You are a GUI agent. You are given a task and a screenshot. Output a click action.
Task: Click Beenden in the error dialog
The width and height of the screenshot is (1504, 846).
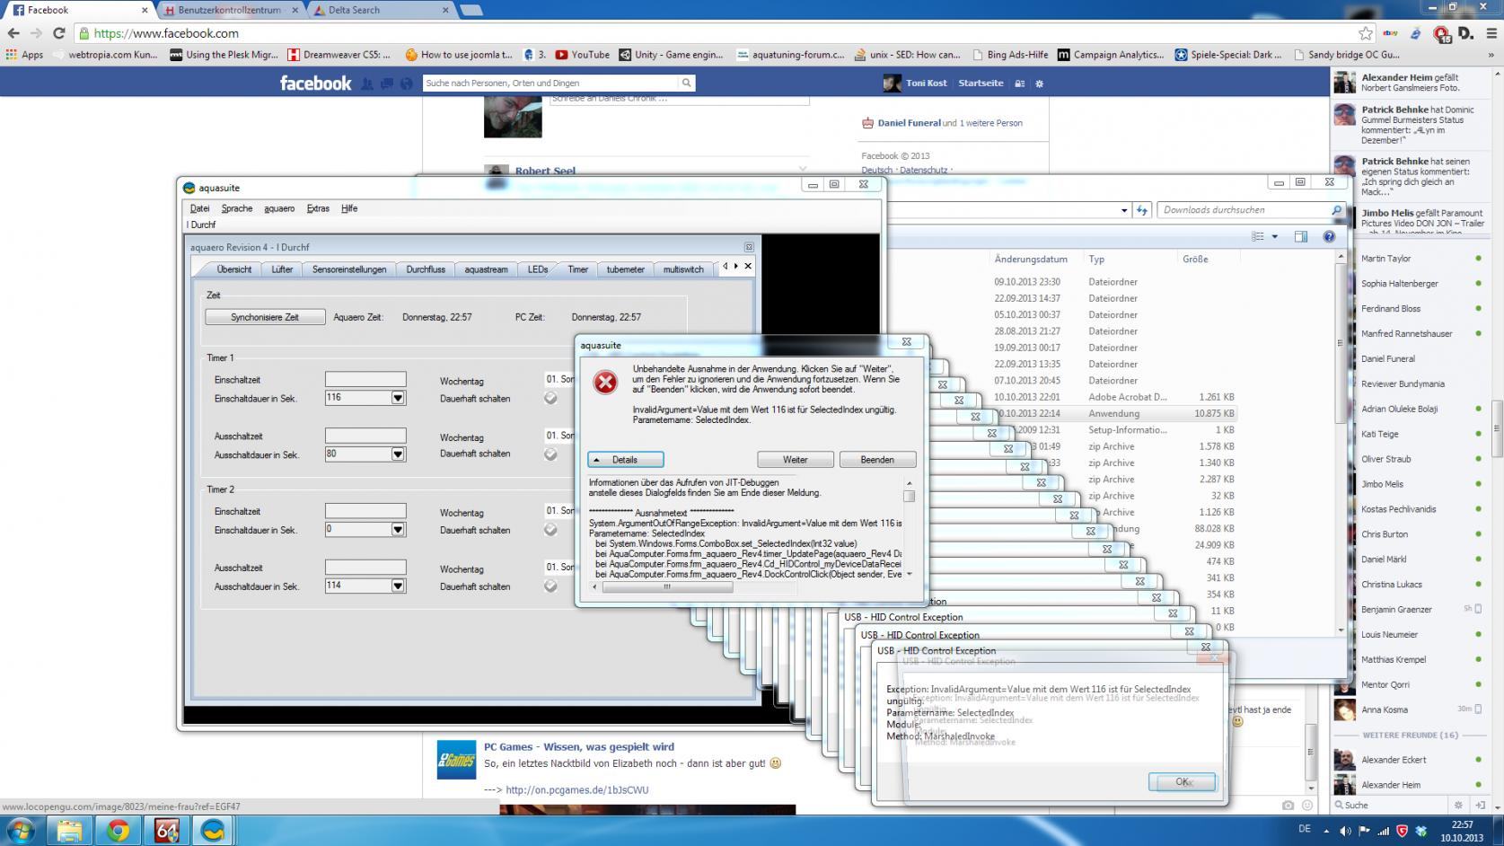click(877, 460)
